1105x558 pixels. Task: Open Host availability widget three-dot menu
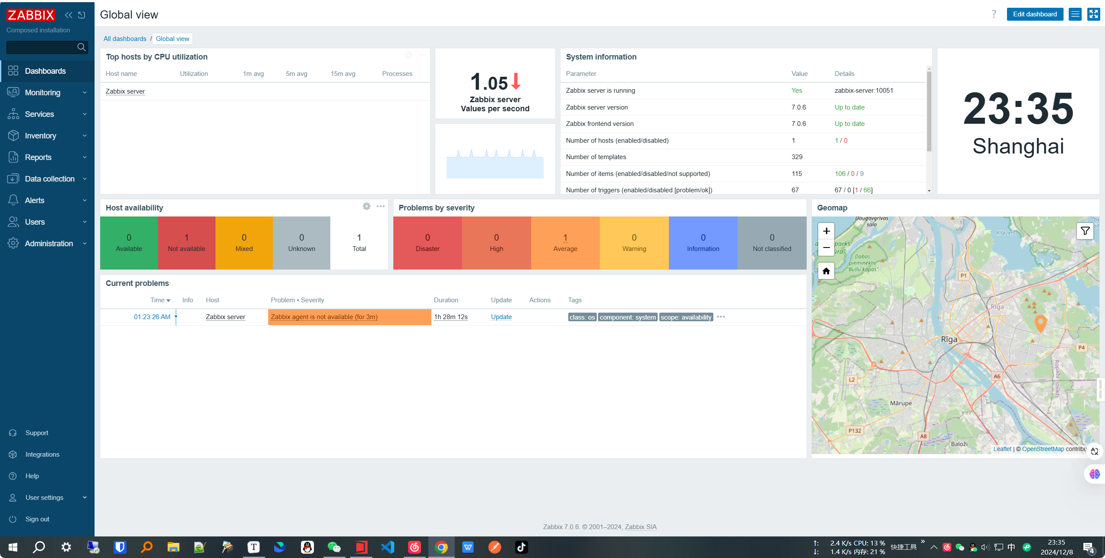pyautogui.click(x=380, y=207)
